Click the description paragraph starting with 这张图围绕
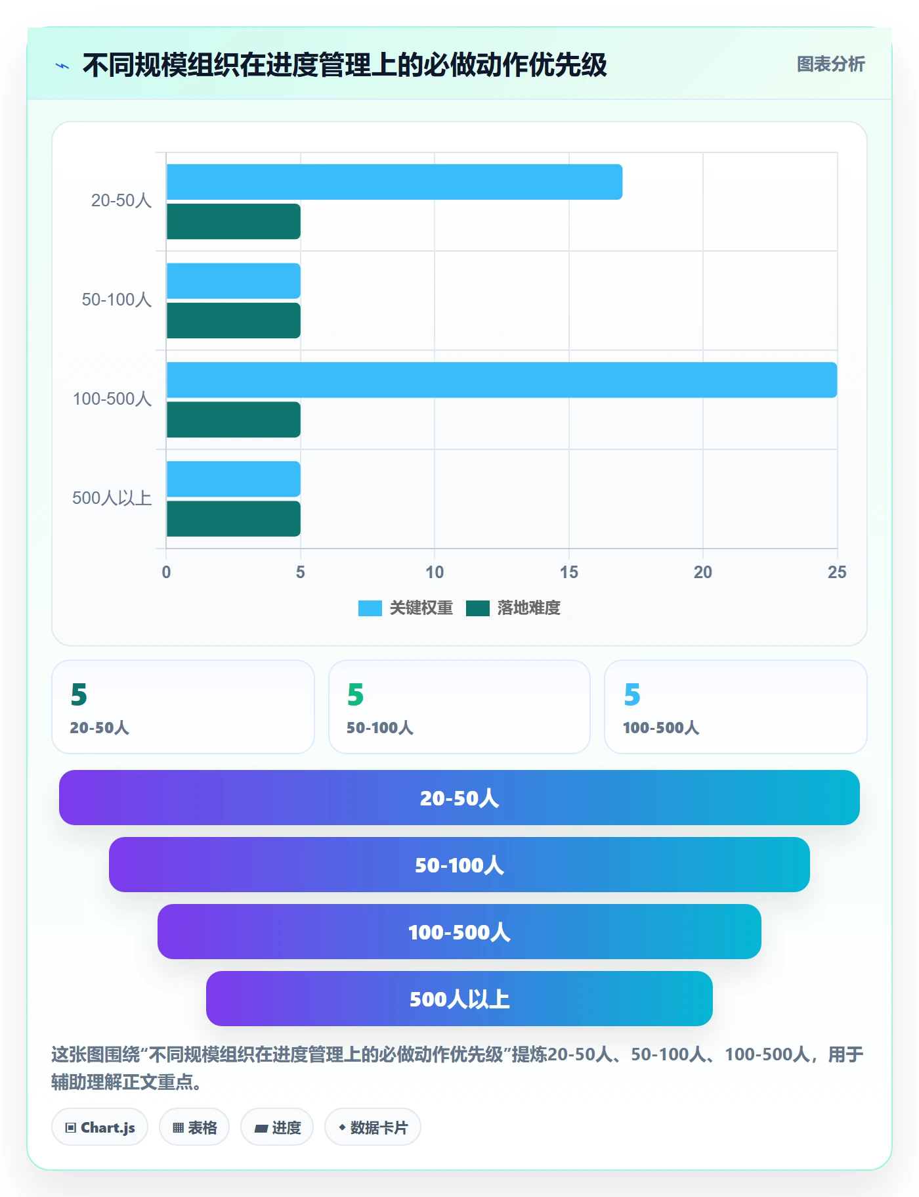919x1197 pixels. point(458,1068)
